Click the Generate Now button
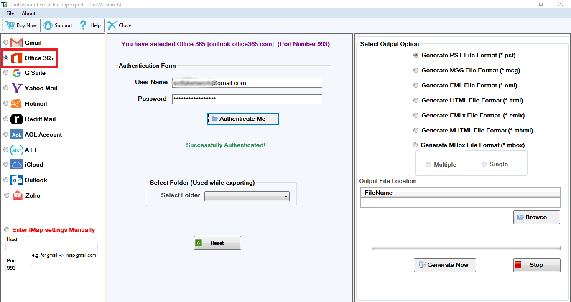The width and height of the screenshot is (571, 302). pyautogui.click(x=444, y=265)
